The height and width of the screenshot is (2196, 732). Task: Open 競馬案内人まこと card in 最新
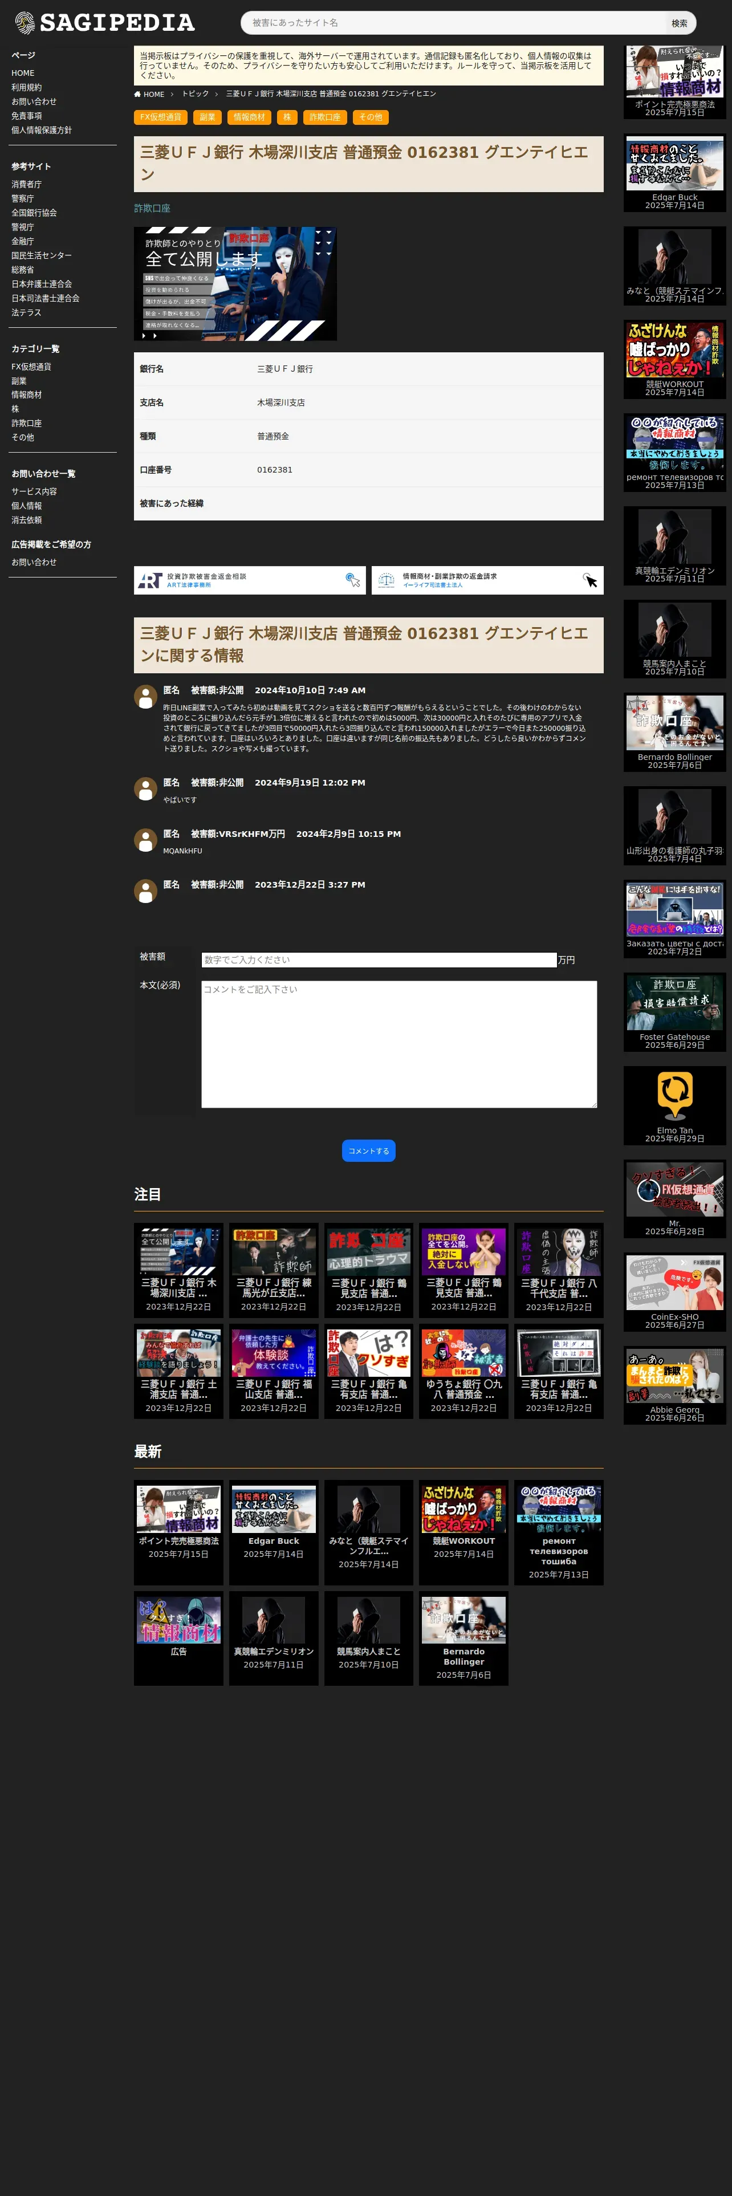coord(369,1638)
